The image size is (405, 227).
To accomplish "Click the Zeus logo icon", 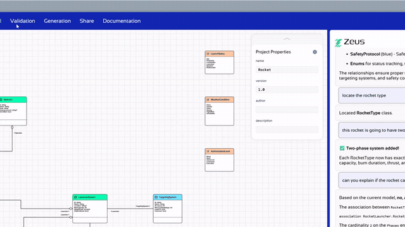I will pyautogui.click(x=338, y=43).
